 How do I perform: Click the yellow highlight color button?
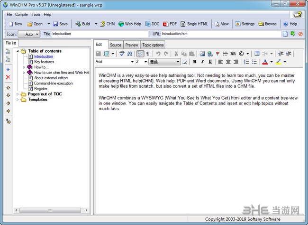pos(278,62)
